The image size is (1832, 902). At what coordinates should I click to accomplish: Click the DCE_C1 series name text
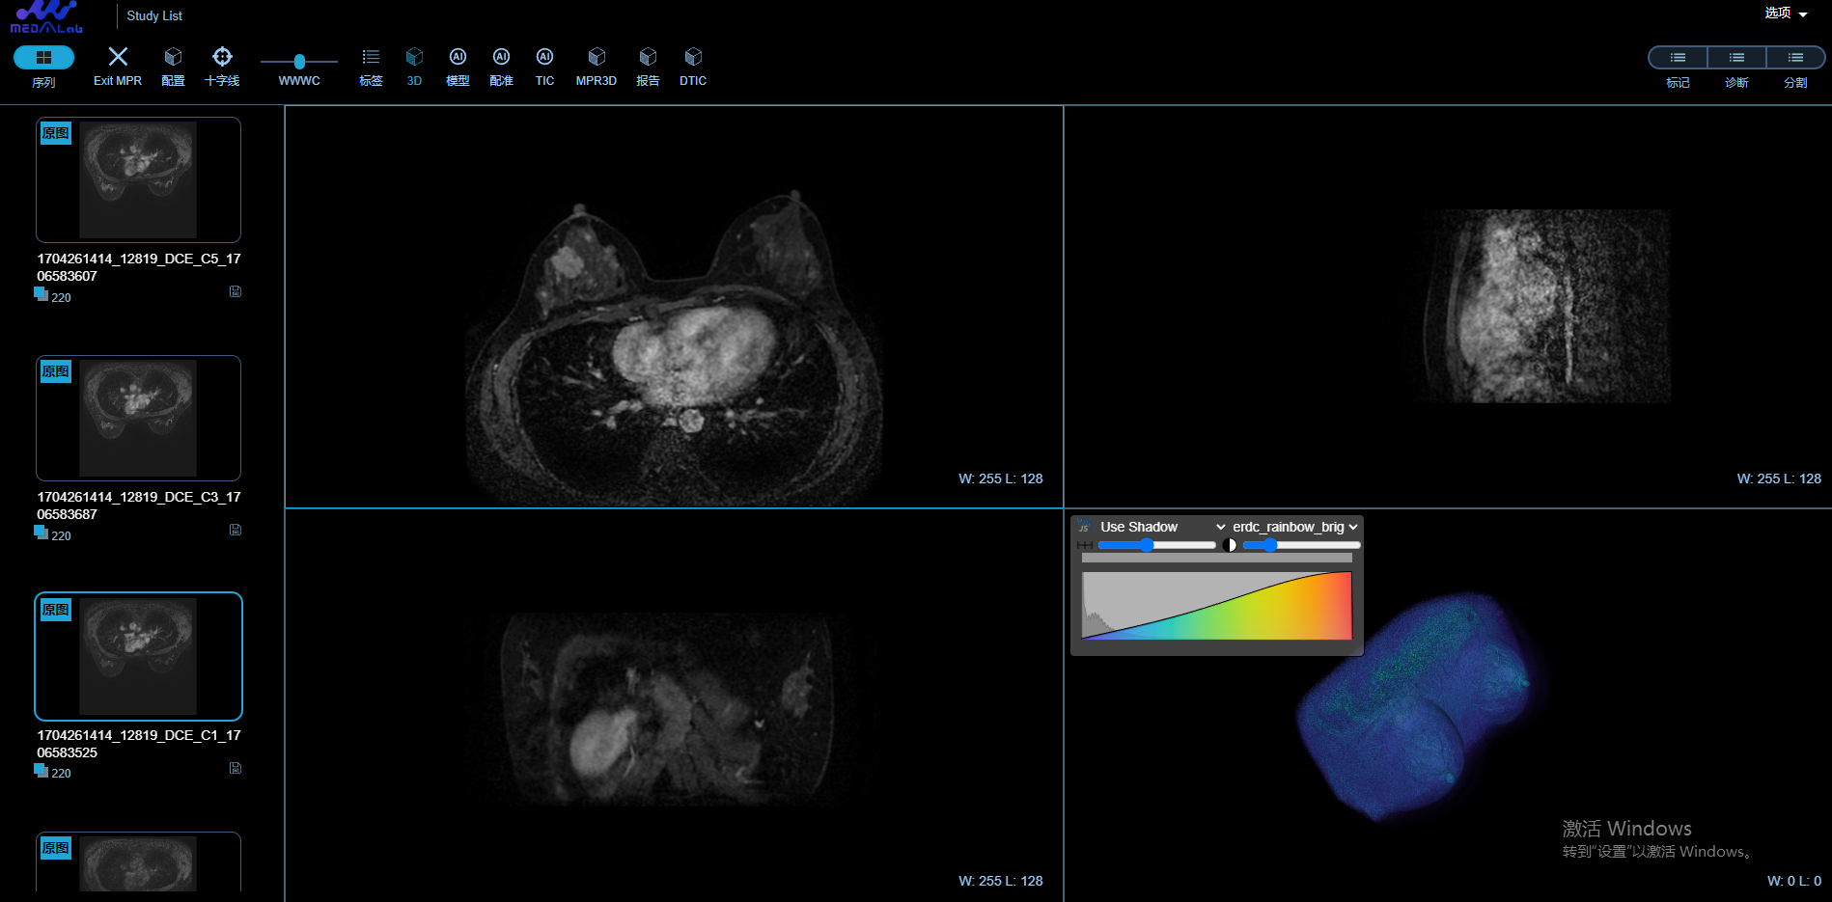[139, 744]
